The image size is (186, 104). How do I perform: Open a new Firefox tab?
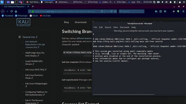pyautogui.click(x=33, y=6)
